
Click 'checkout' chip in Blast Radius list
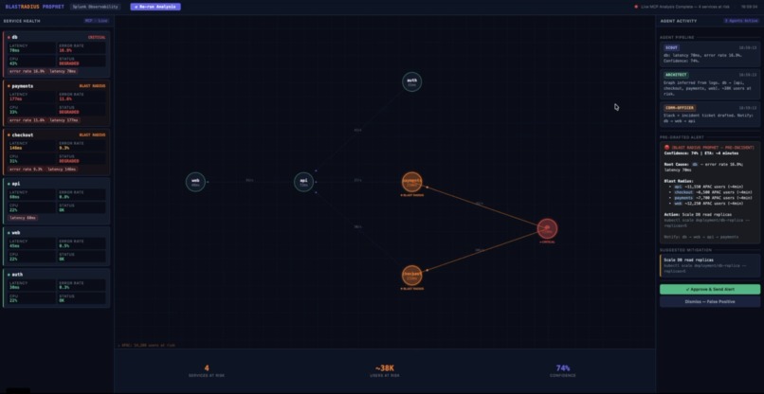pos(682,192)
